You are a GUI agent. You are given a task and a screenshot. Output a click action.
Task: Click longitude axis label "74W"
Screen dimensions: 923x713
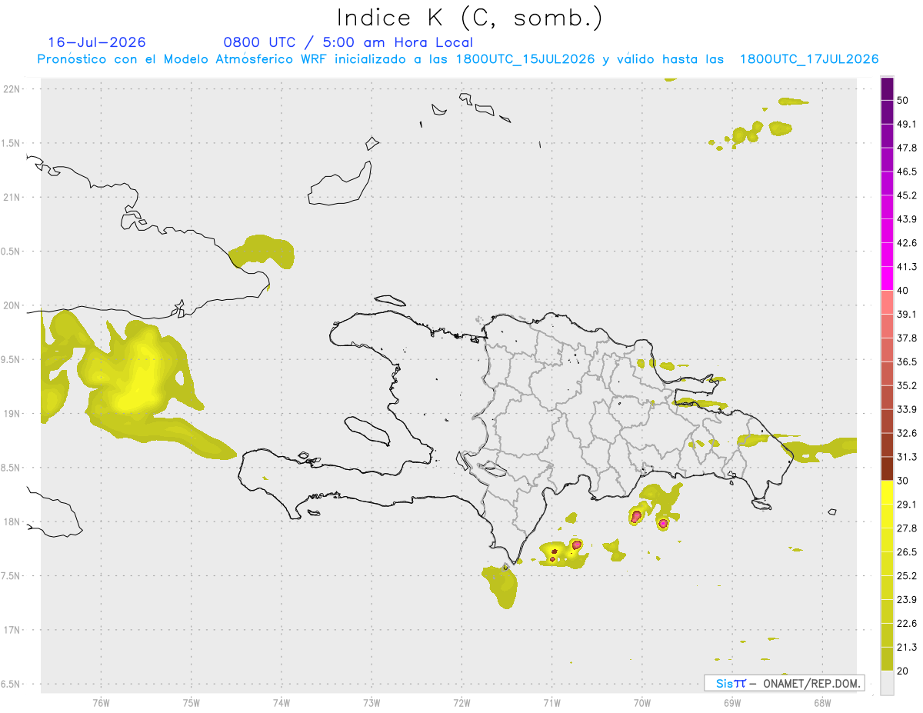(x=282, y=702)
